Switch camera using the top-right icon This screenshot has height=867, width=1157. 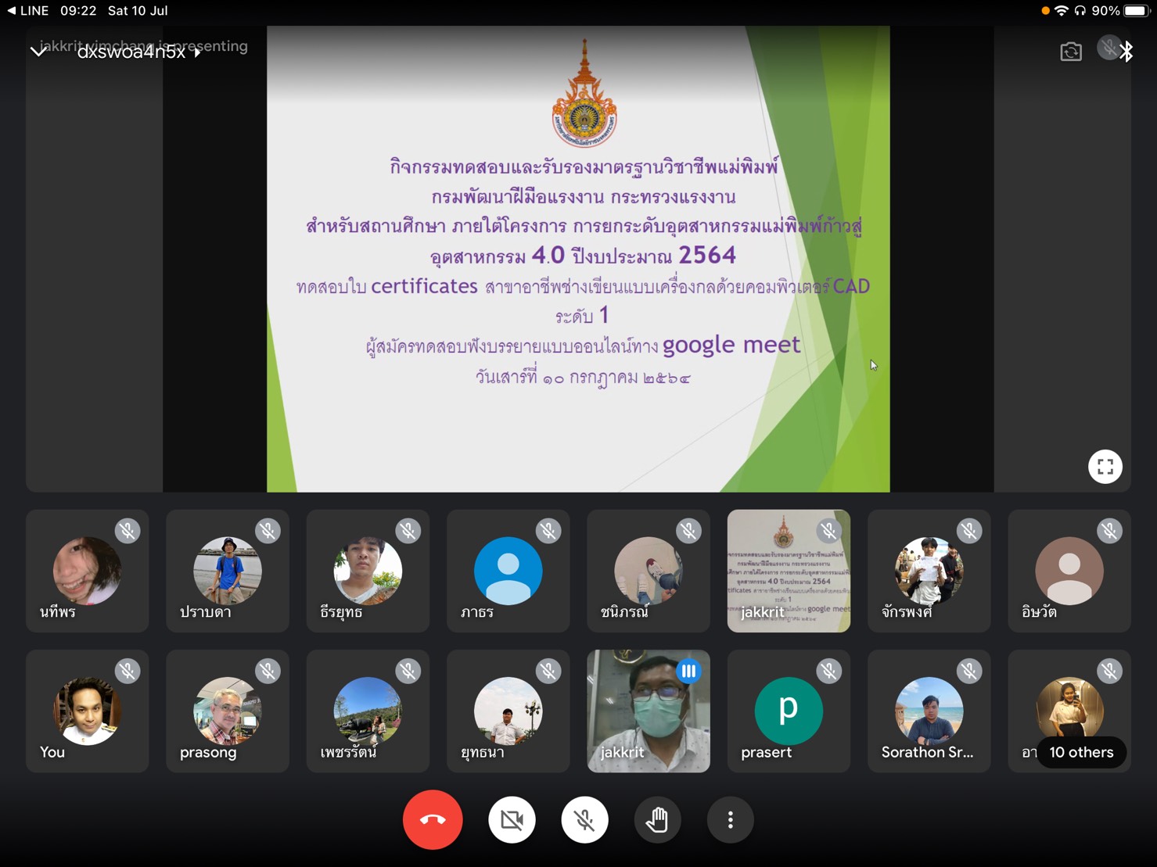tap(1071, 52)
